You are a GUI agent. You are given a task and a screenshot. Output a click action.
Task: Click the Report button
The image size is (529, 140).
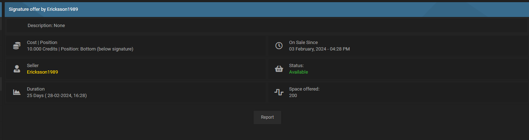[267, 117]
